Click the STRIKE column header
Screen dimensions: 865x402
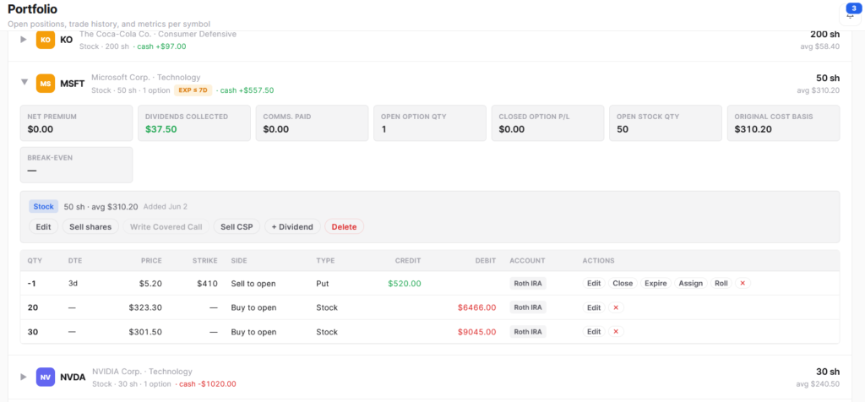204,260
